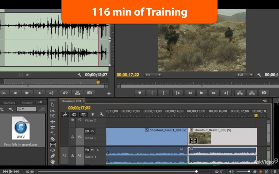The image size is (279, 174).
Task: Toggle lock on Video 2 track
Action: coord(73,119)
